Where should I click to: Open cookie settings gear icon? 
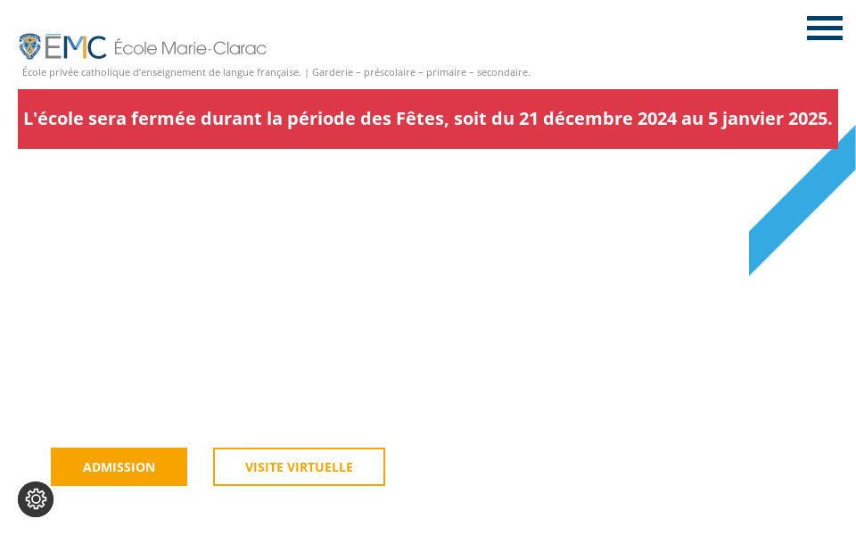36,499
